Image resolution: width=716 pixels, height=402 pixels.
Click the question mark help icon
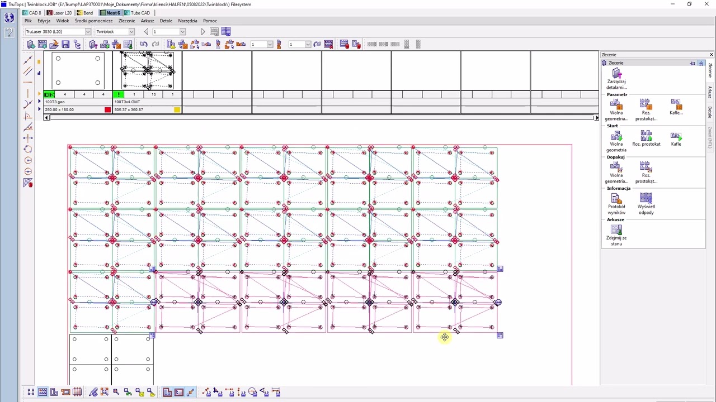(9, 32)
